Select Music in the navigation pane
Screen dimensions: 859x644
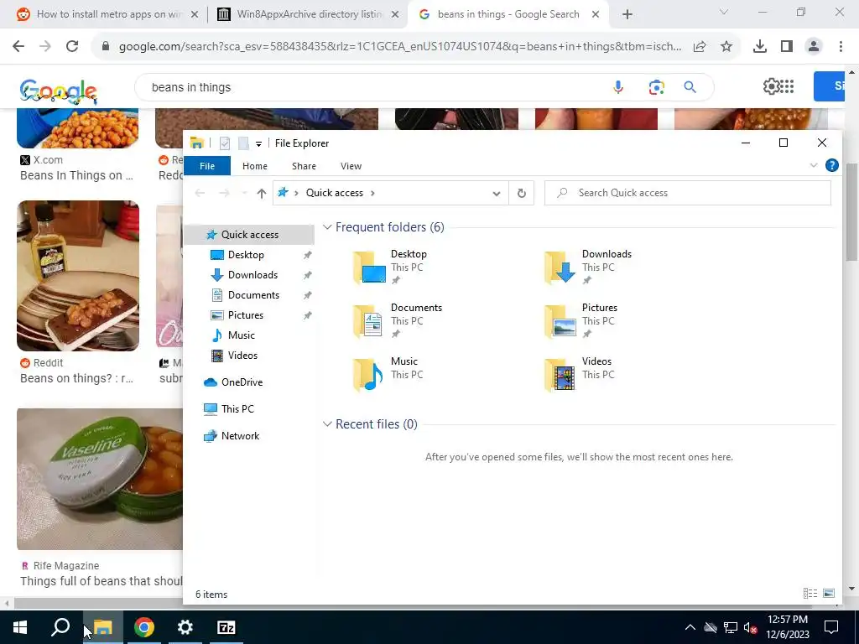point(241,335)
